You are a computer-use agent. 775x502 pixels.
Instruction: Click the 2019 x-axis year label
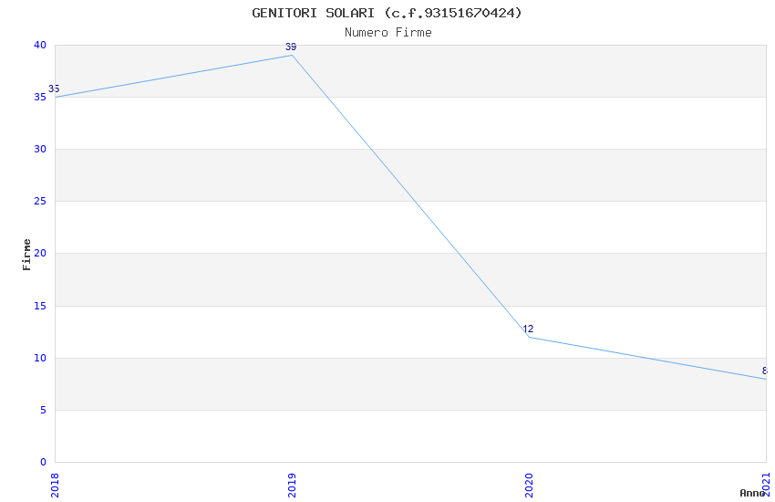pos(292,484)
